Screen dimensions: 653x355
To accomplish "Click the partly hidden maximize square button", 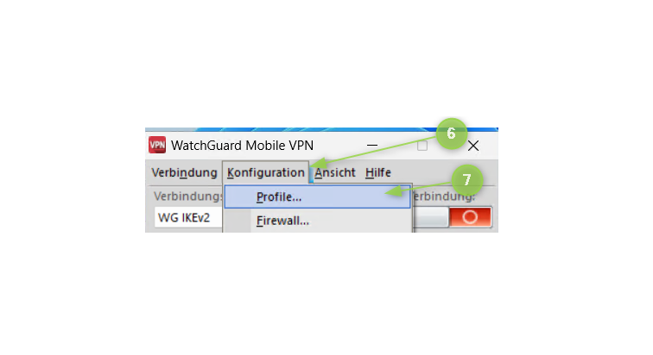I will tap(422, 146).
